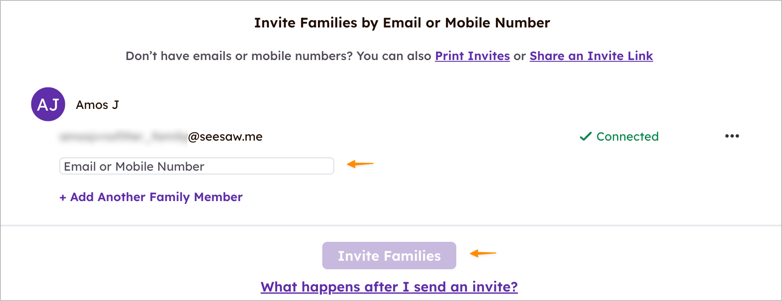
Task: Click the @seesaw.me email domain text
Action: pyautogui.click(x=225, y=137)
